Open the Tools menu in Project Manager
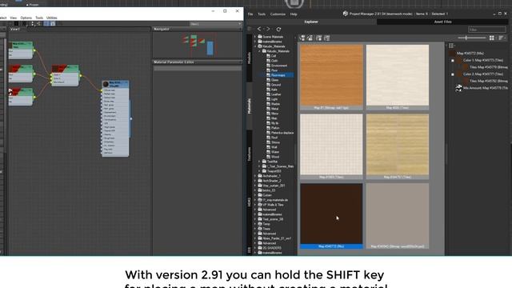Image resolution: width=512 pixels, height=288 pixels. point(262,14)
